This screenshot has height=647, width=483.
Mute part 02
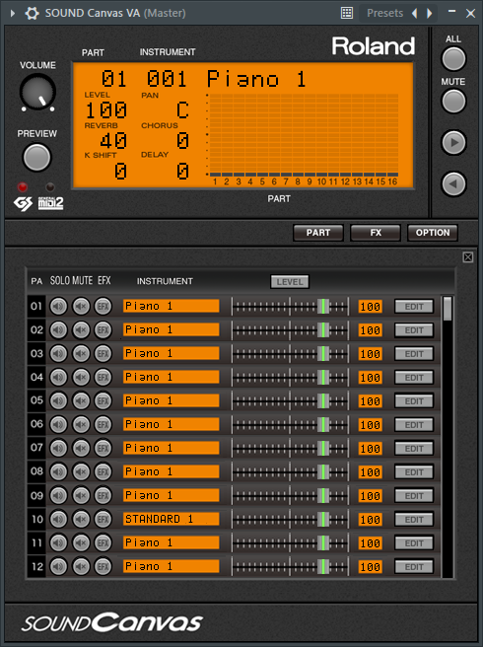coord(81,330)
